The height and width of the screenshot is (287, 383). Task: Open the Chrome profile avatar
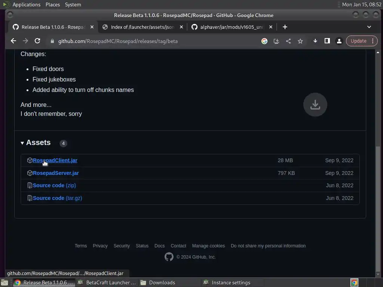point(339,41)
